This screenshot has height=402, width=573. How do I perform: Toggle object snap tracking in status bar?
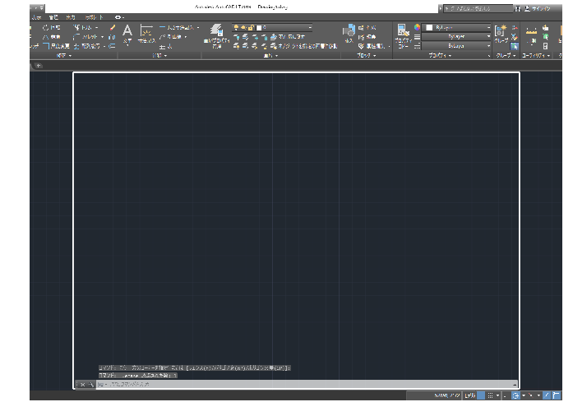click(x=547, y=395)
